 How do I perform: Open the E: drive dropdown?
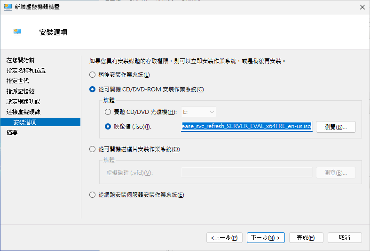click(x=198, y=112)
